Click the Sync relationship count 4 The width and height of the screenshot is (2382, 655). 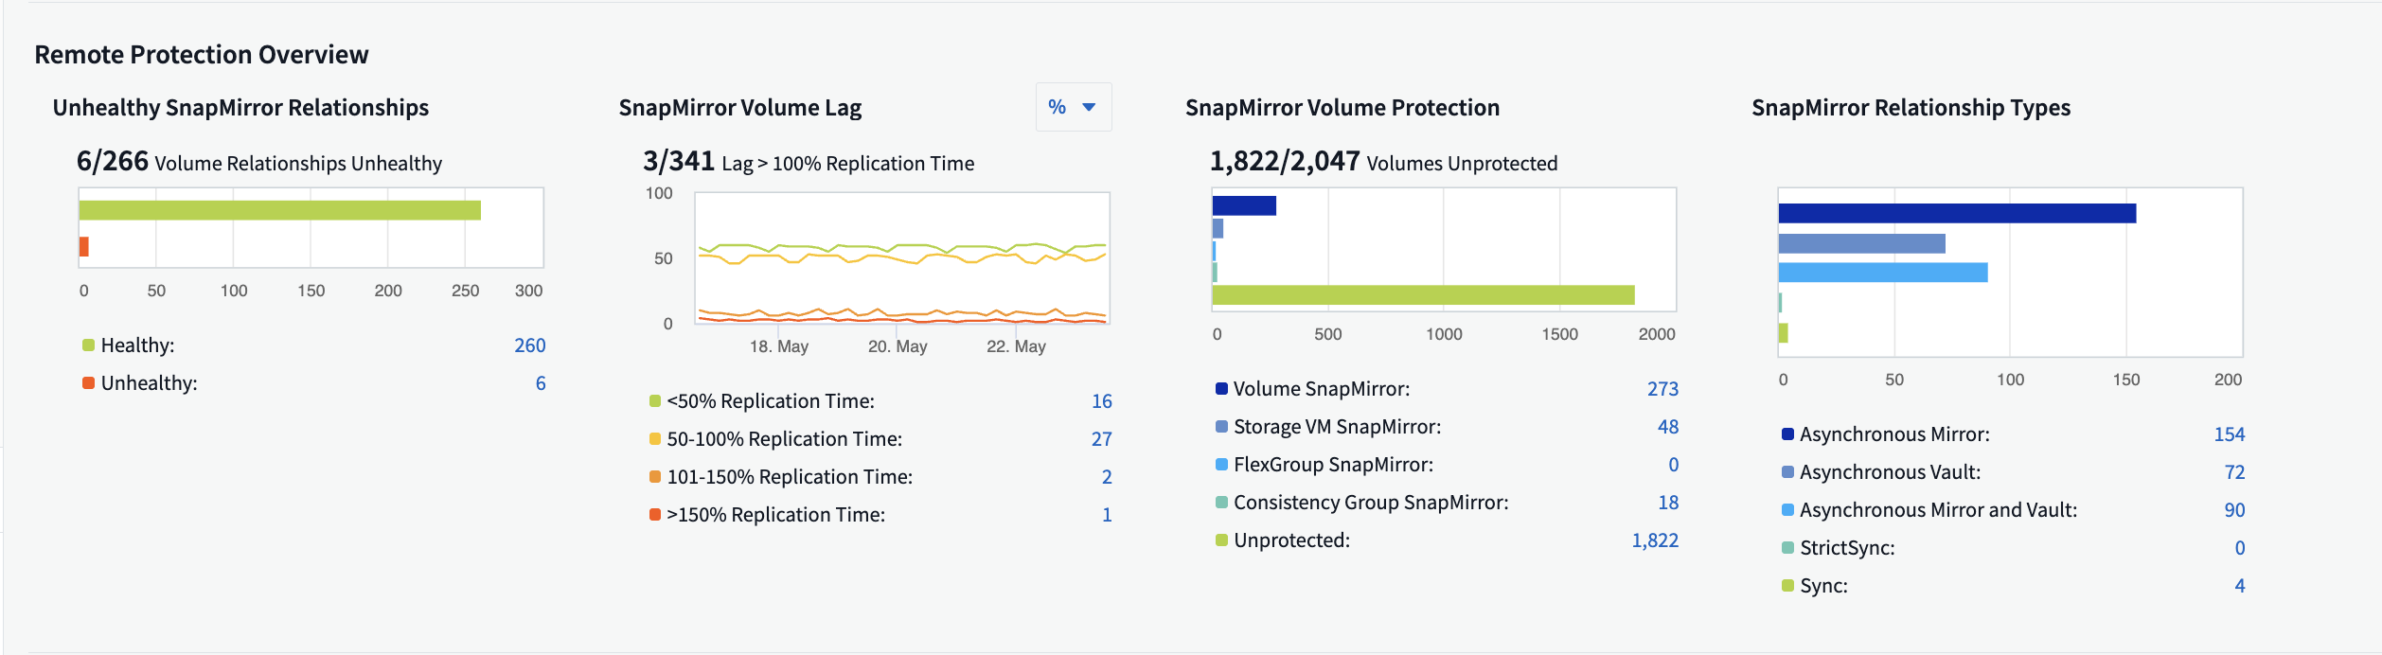[x=2239, y=586]
